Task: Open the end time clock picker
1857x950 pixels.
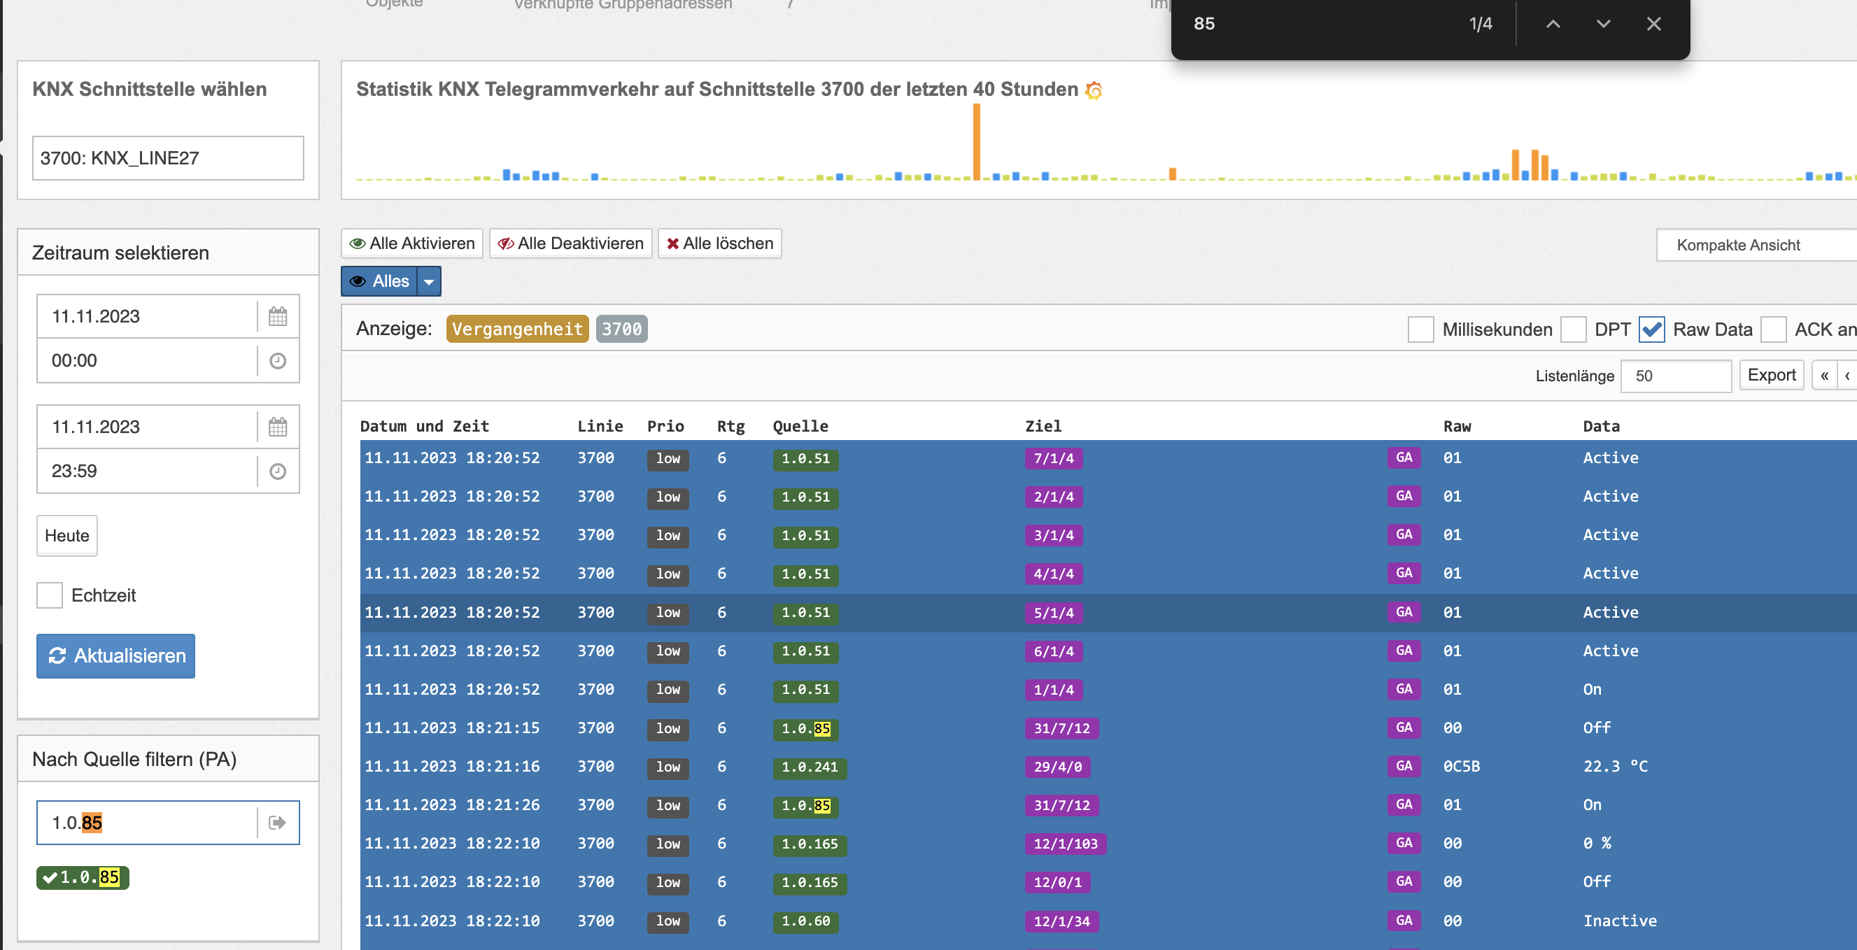Action: pos(278,471)
